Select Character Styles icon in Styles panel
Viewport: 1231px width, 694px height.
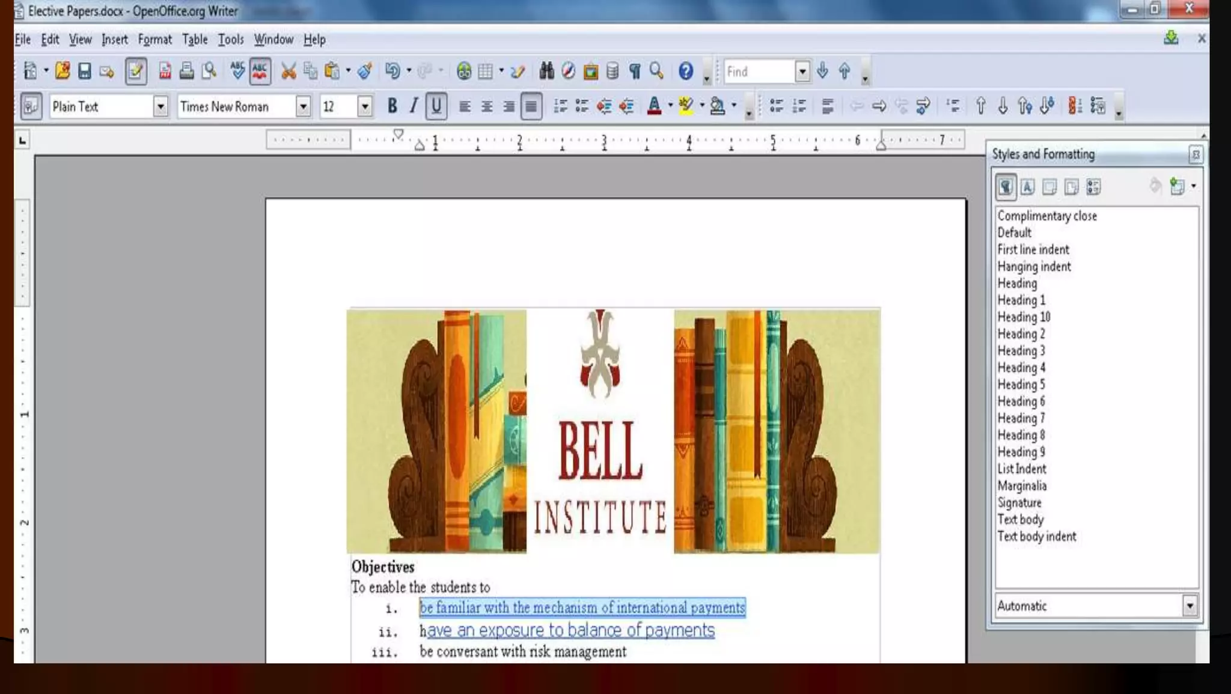click(x=1027, y=187)
